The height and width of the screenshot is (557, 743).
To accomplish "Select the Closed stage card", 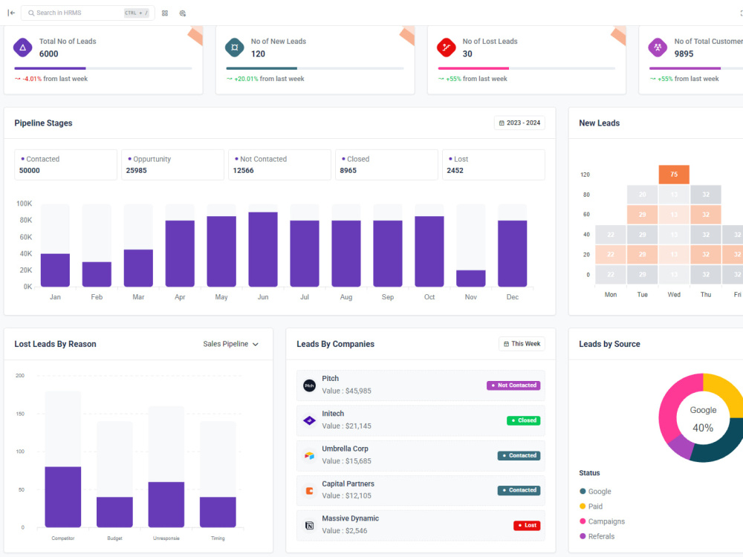I will pos(386,165).
